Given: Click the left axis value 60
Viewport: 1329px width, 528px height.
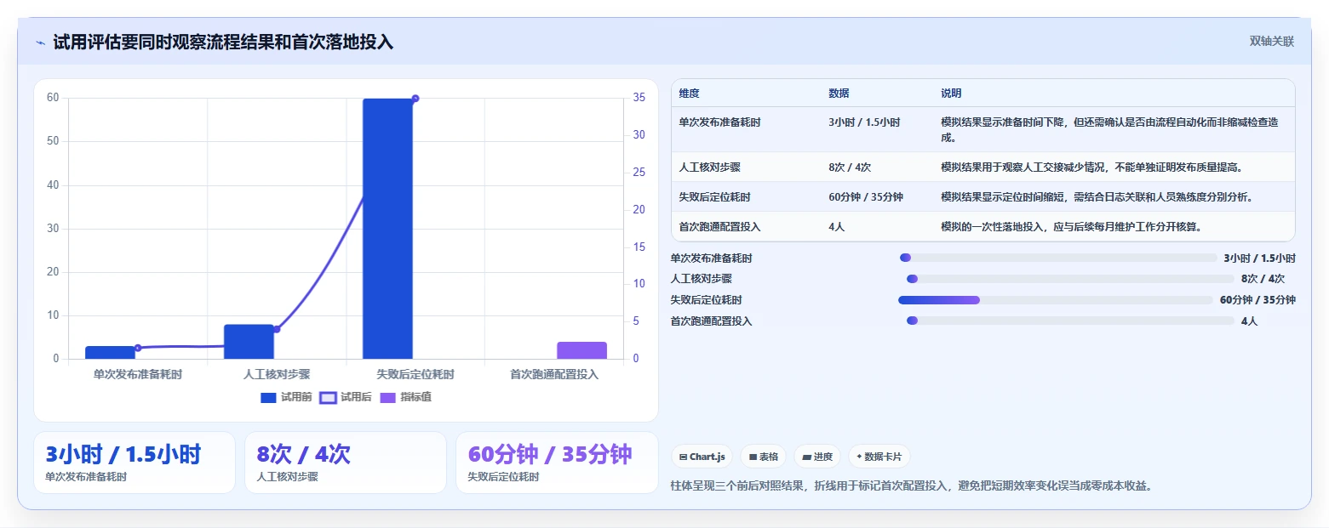Looking at the screenshot, I should [53, 98].
